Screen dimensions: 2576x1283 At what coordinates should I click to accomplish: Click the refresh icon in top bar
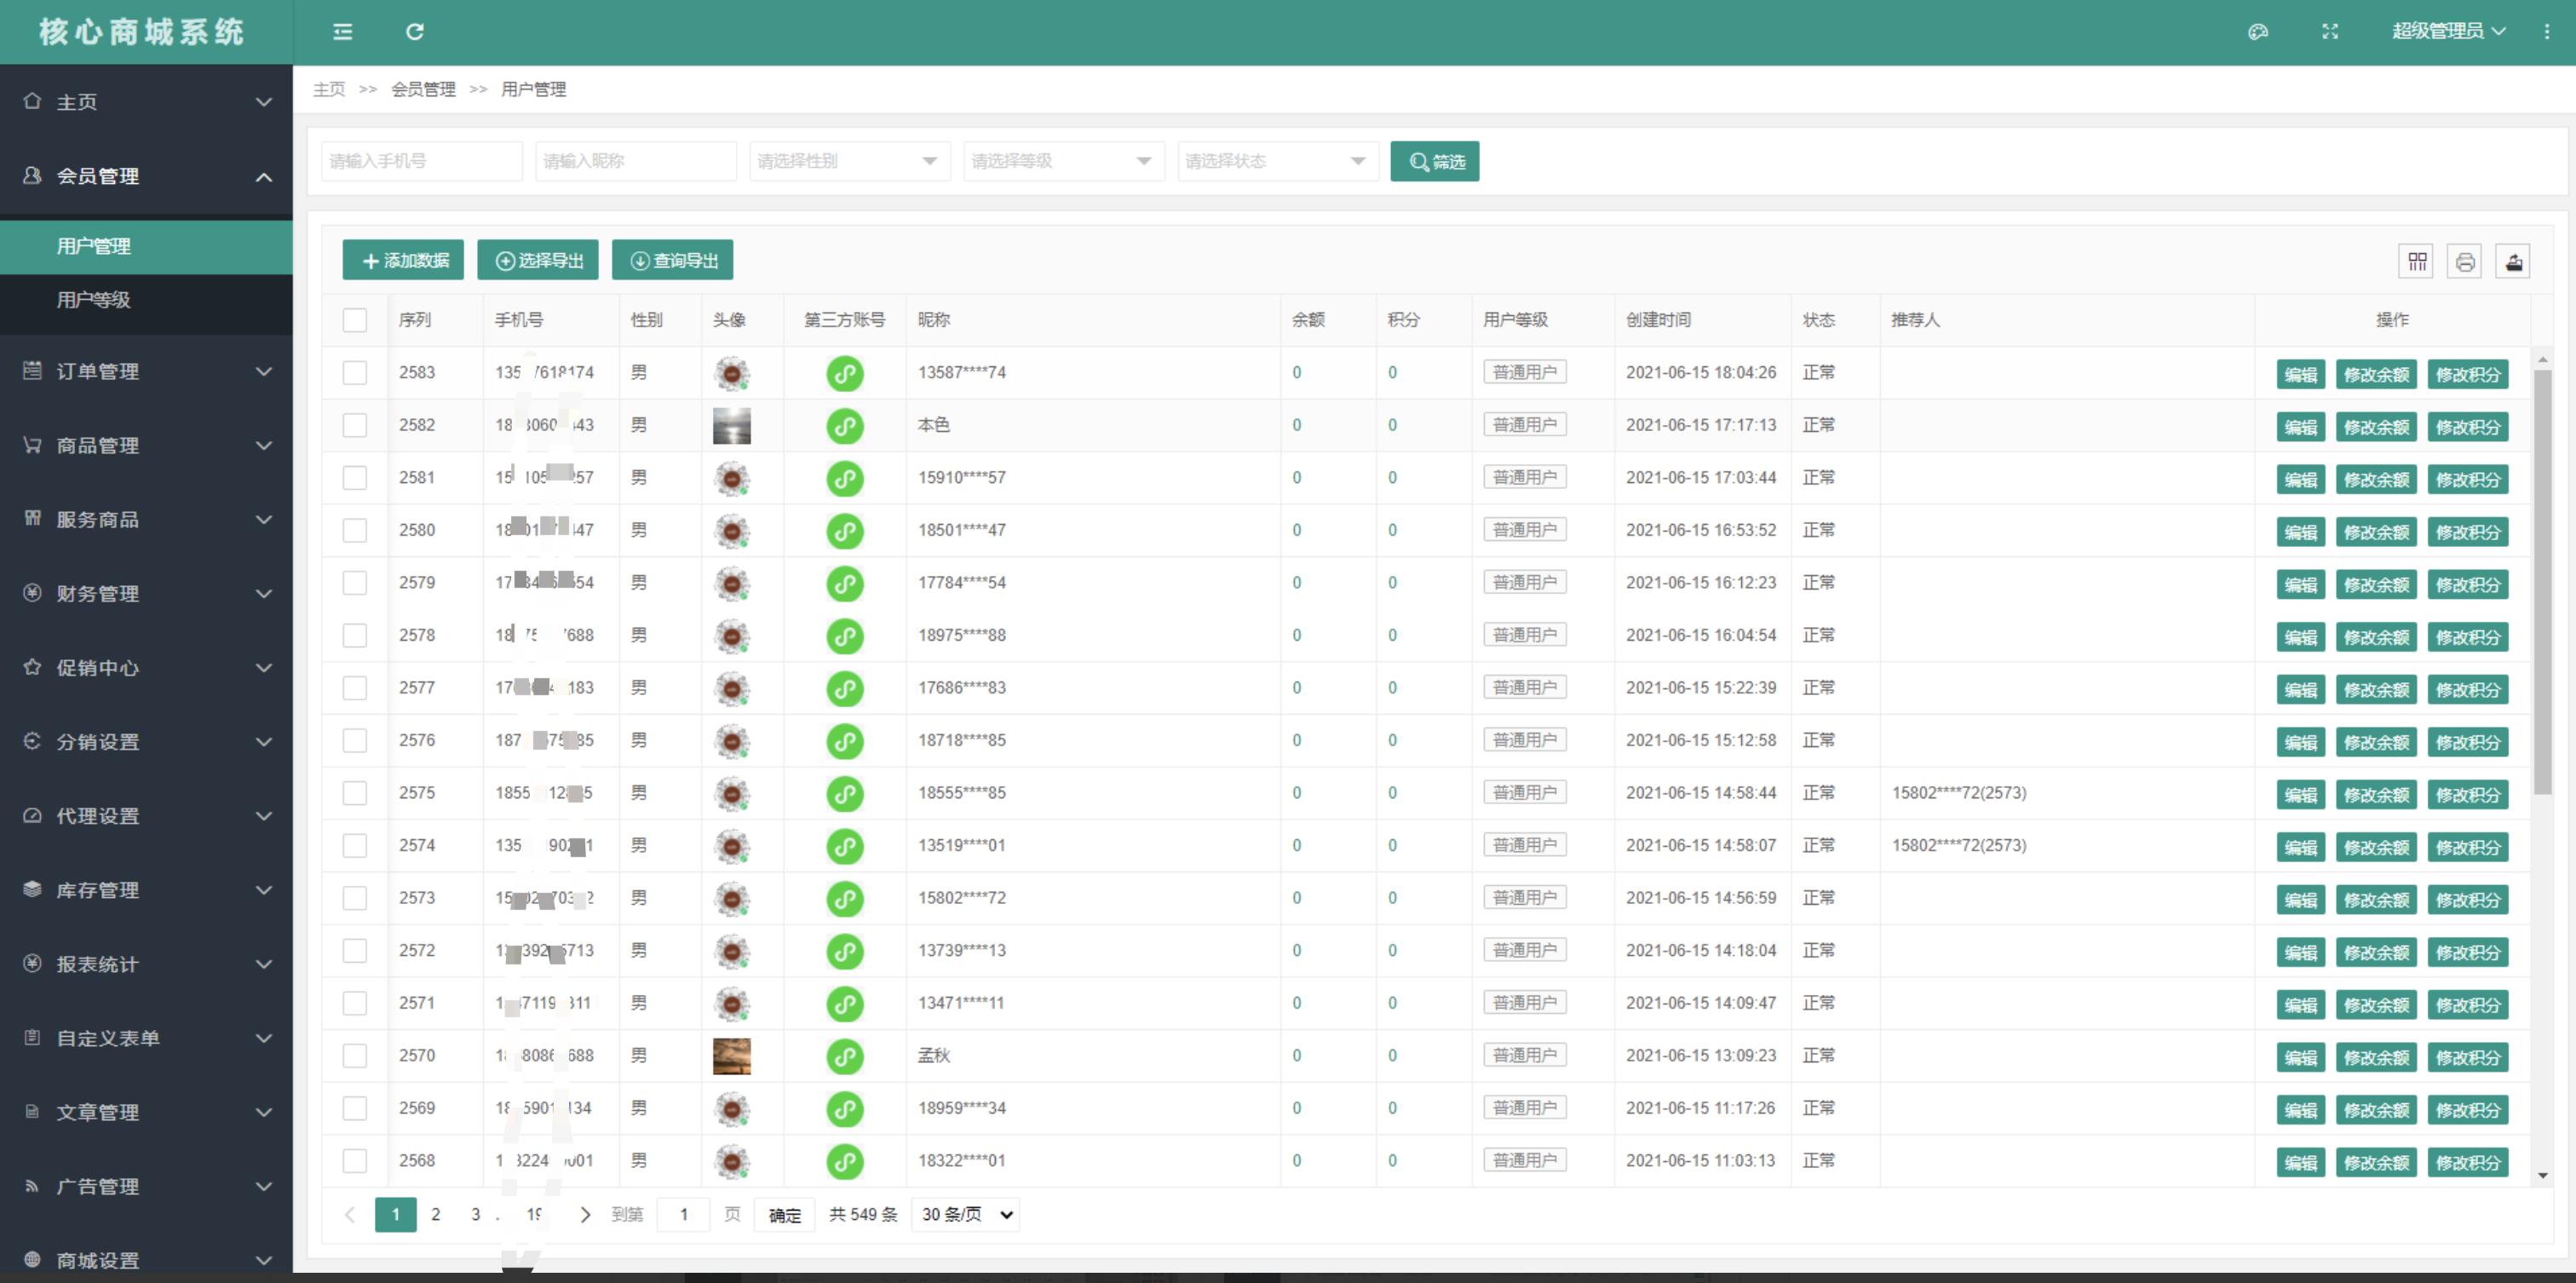coord(414,32)
